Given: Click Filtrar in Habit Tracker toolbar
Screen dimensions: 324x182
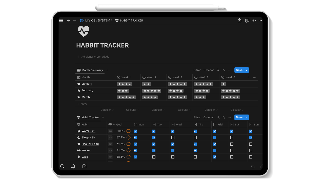Looking at the screenshot, I should tap(197, 117).
